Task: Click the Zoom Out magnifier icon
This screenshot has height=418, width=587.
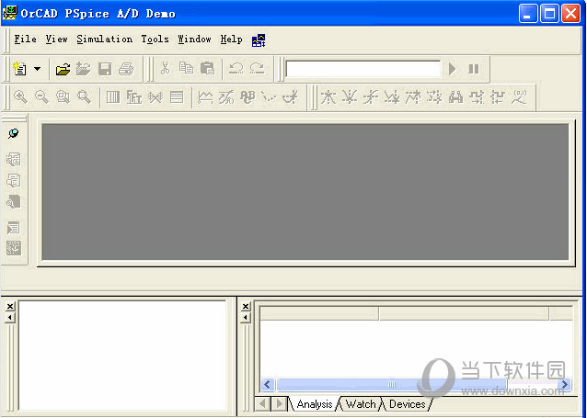Action: point(41,97)
